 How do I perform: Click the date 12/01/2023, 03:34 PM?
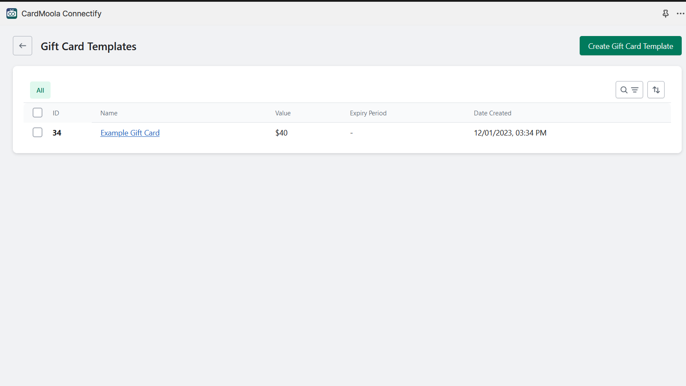tap(510, 133)
